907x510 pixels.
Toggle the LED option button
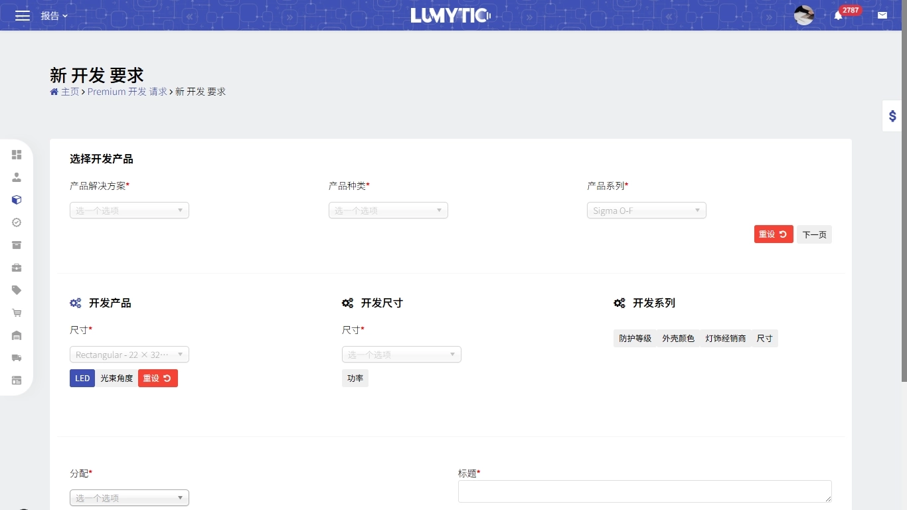[x=82, y=379]
